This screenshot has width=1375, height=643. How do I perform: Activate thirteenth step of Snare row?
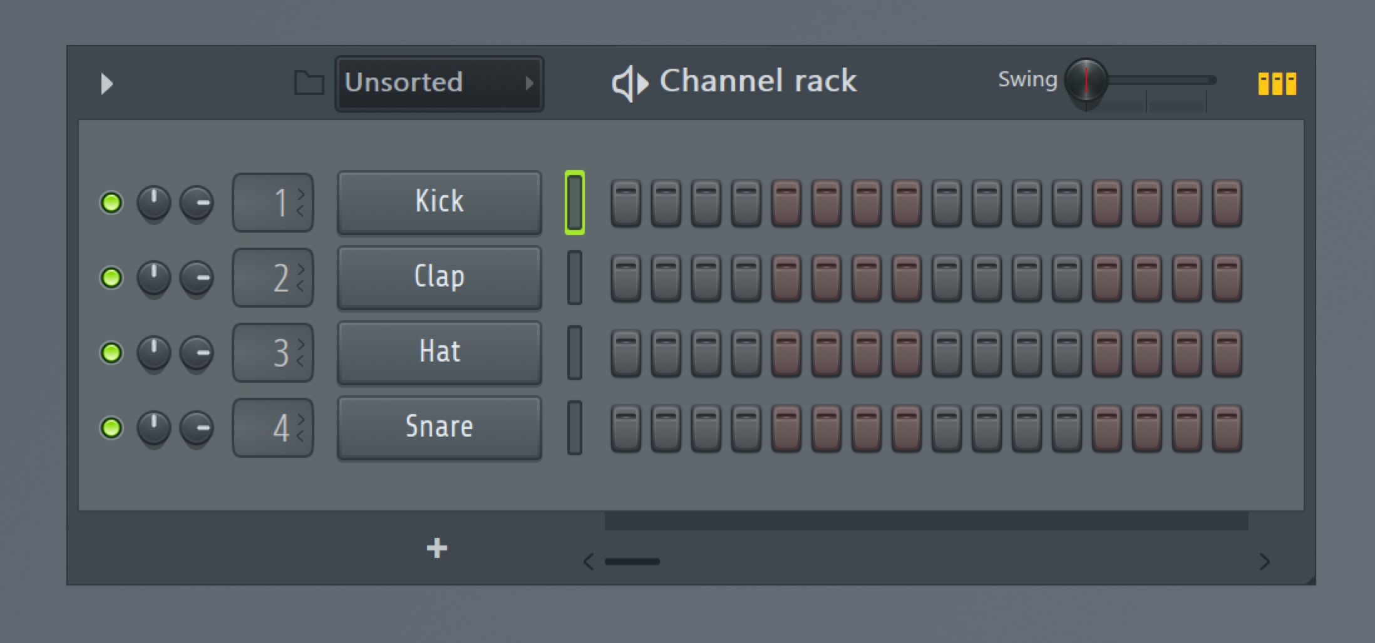[1107, 428]
